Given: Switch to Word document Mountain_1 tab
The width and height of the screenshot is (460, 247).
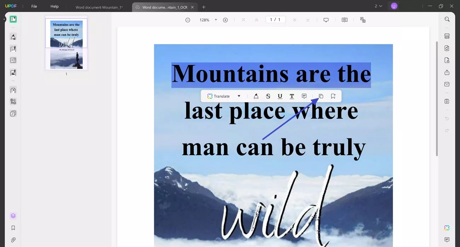Looking at the screenshot, I should [x=99, y=7].
